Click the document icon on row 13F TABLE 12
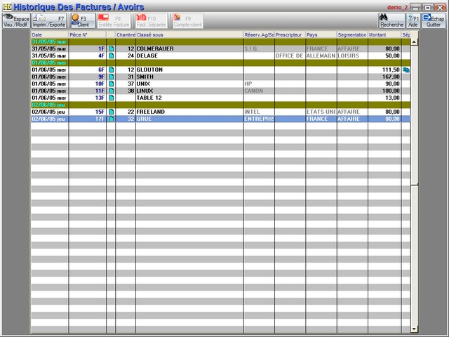 click(111, 98)
